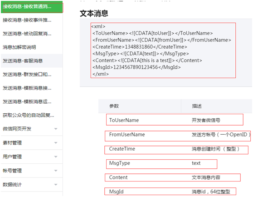Expand the 用户管理 section arrow
Screen dimensions: 253x197
tap(56, 157)
